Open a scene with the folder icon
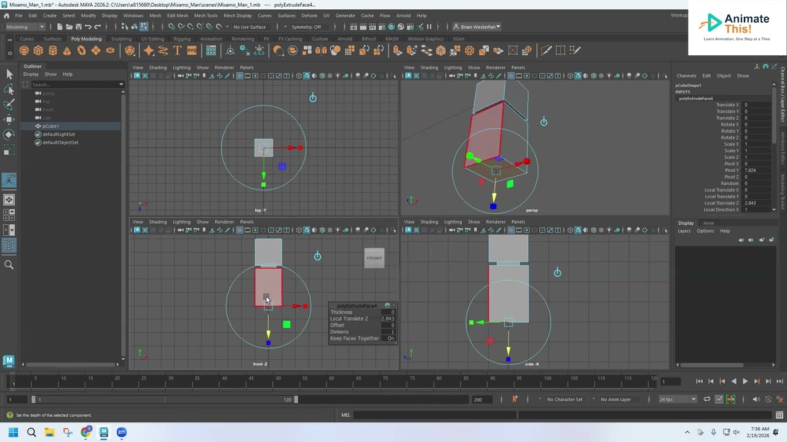 (x=69, y=27)
